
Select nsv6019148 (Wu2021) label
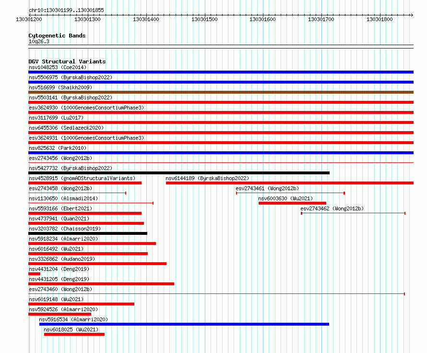pyautogui.click(x=56, y=299)
